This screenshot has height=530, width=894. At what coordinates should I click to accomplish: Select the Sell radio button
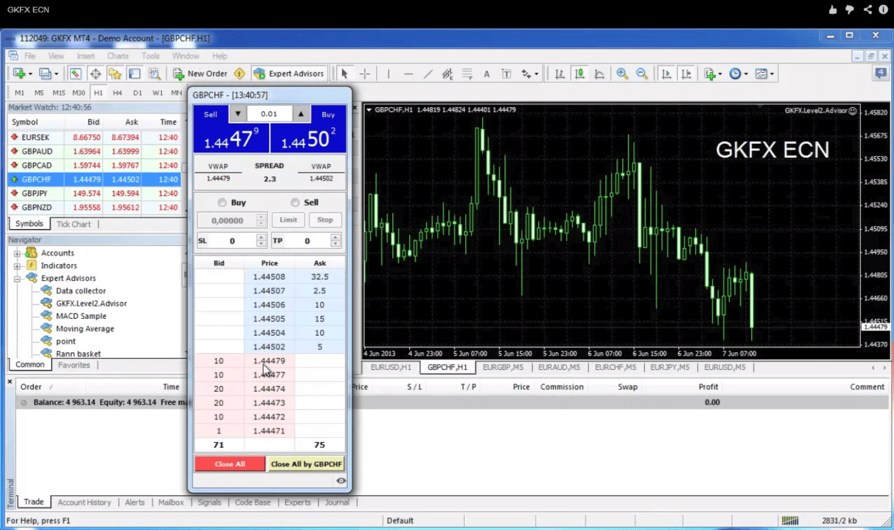coord(295,202)
